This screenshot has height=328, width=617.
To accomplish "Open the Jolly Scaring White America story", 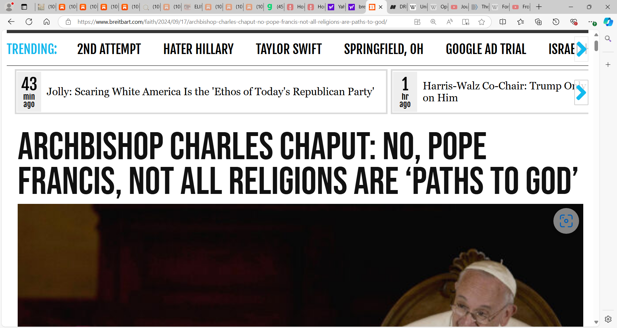I will click(210, 92).
